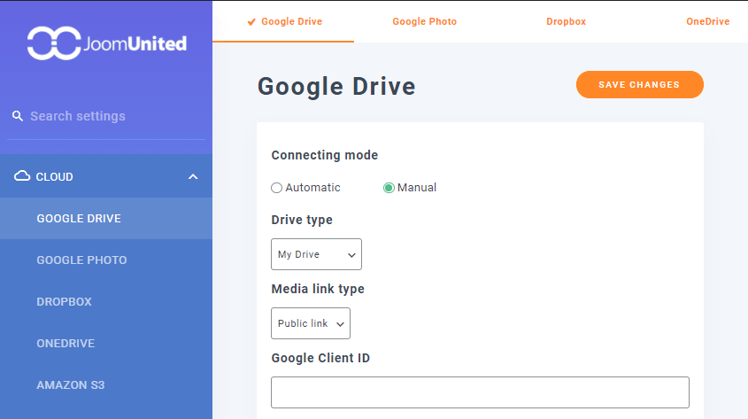Click the Media link type label
748x419 pixels.
pyautogui.click(x=318, y=289)
